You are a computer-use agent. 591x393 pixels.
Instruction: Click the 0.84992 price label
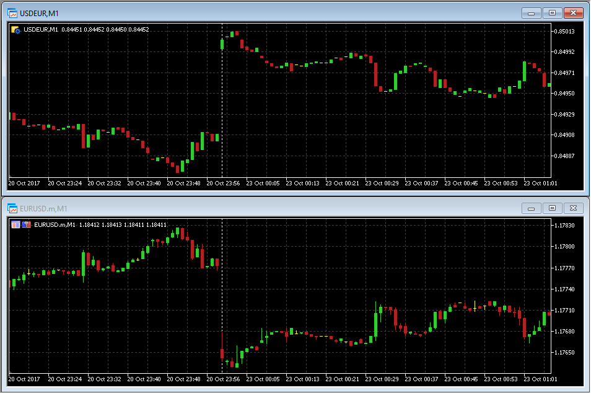(x=564, y=52)
